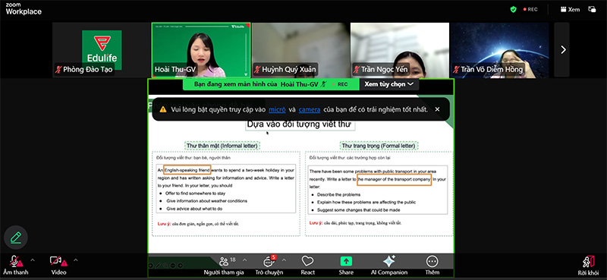Dismiss the permission warning banner

point(437,109)
